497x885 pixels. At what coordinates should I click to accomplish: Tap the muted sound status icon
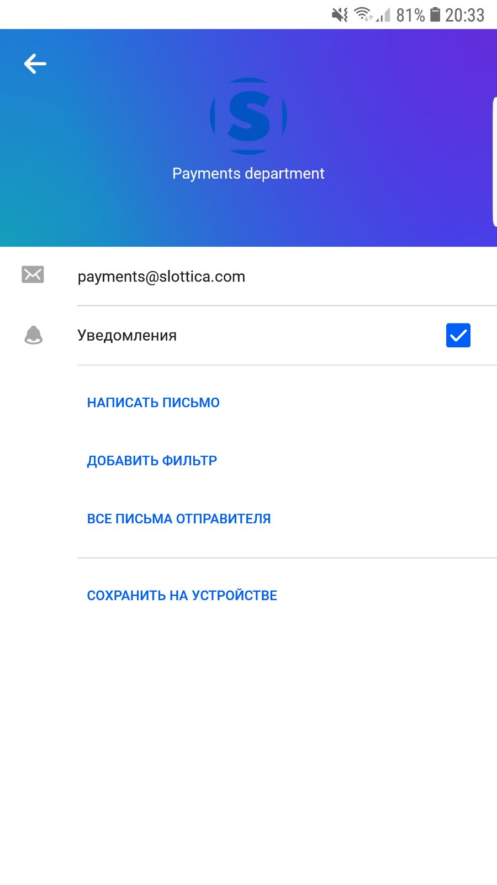[x=340, y=15]
